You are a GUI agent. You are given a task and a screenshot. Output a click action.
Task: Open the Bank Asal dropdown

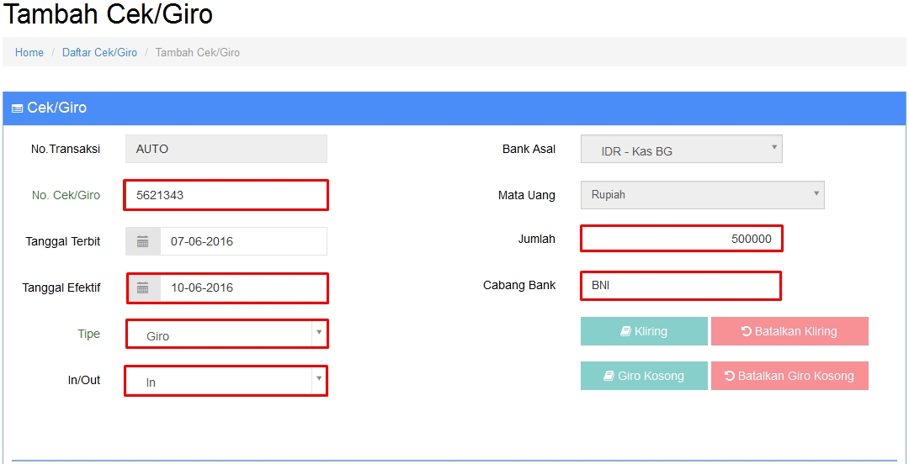click(681, 150)
